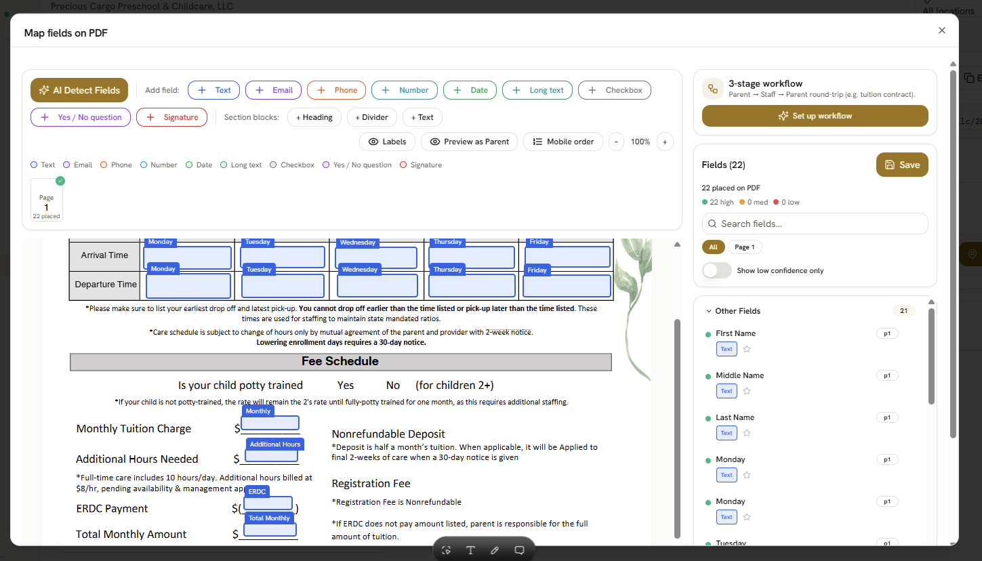
Task: Click the search magnifier icon
Action: (x=712, y=224)
